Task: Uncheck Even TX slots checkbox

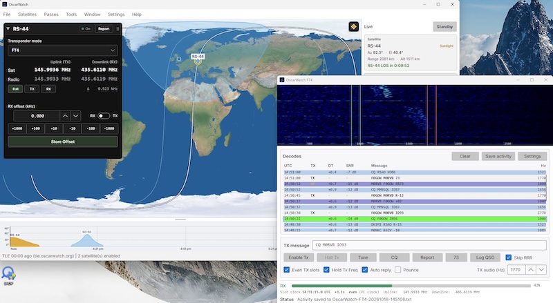Action: [287, 270]
